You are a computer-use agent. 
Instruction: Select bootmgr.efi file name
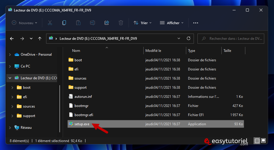click(84, 115)
